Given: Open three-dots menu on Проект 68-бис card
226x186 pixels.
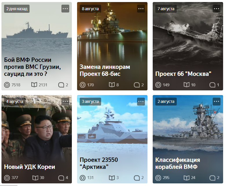Looking at the screenshot, I should tap(141, 9).
